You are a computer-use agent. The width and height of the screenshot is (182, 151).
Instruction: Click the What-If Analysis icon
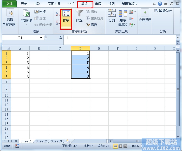tap(131, 25)
